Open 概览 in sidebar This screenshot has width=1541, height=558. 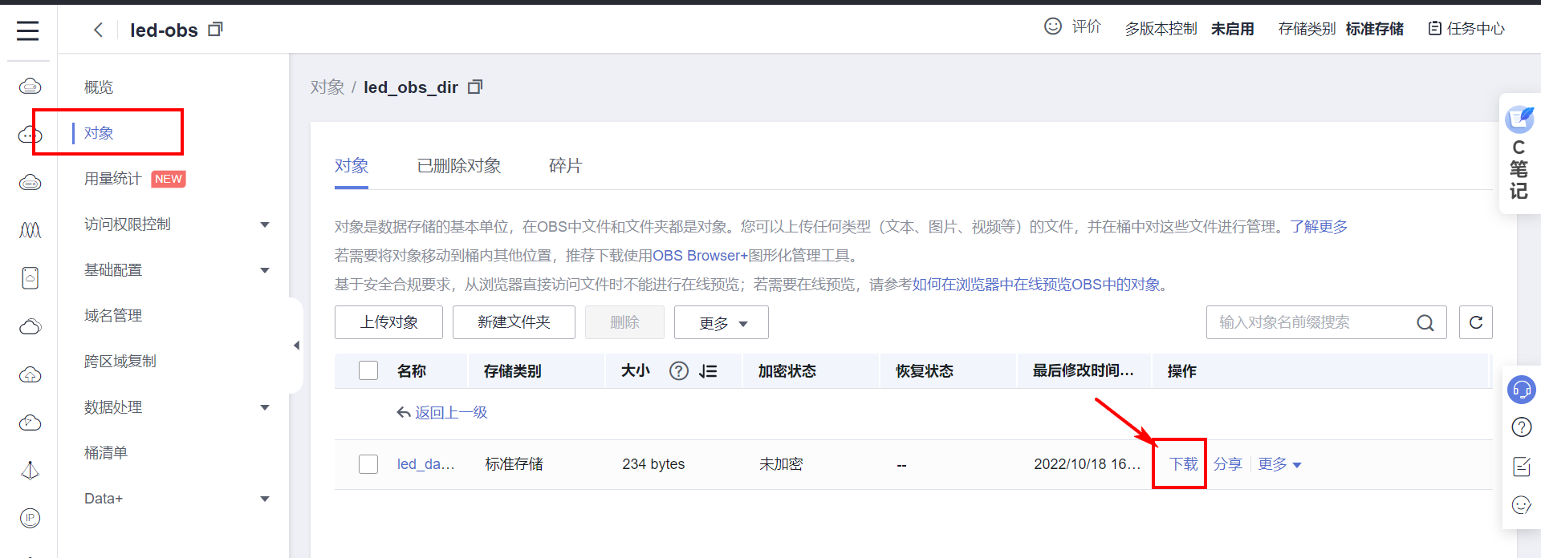pyautogui.click(x=99, y=87)
